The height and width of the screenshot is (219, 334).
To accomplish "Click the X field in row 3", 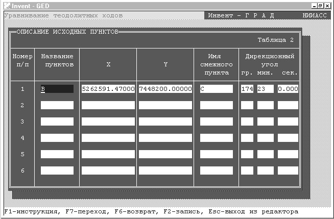I will click(x=108, y=121).
